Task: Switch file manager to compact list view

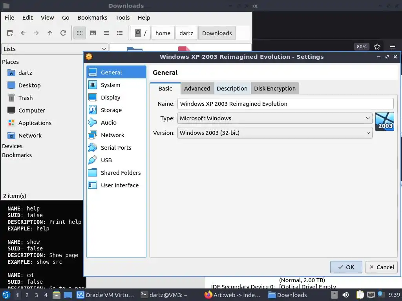Action: (x=106, y=33)
